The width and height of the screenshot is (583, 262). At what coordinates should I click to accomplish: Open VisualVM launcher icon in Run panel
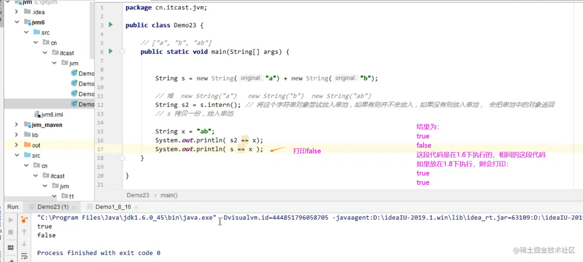click(24, 220)
